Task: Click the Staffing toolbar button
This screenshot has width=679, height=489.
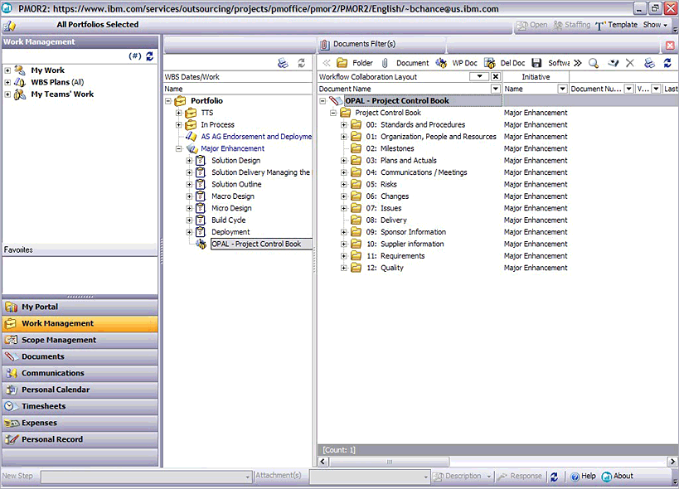Action: [x=571, y=25]
